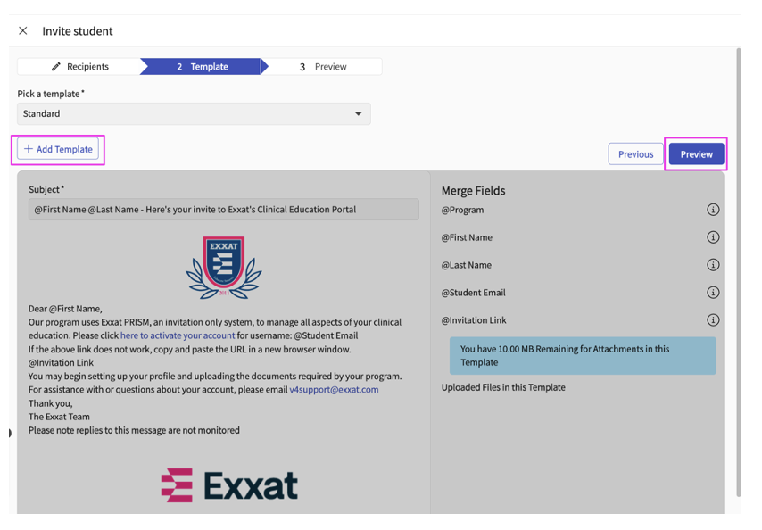Click the pencil icon on Recipients step
This screenshot has height=530, width=762.
pyautogui.click(x=56, y=67)
